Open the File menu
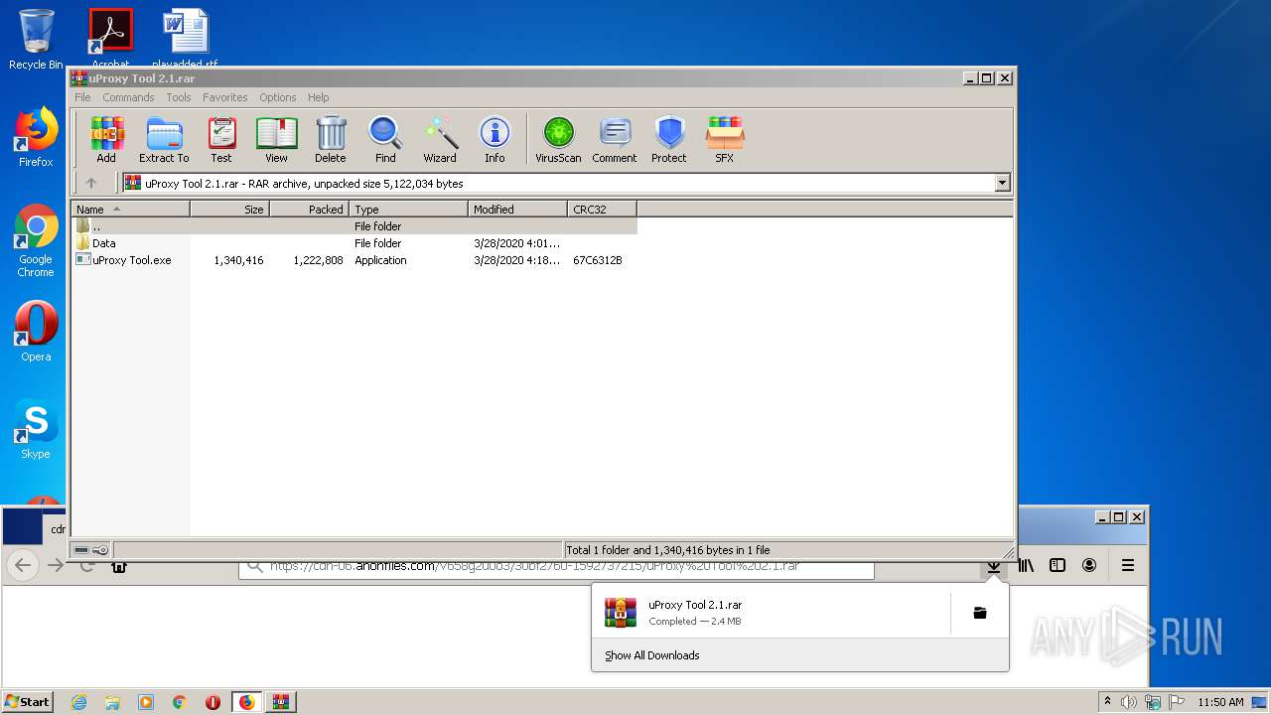 [x=82, y=97]
